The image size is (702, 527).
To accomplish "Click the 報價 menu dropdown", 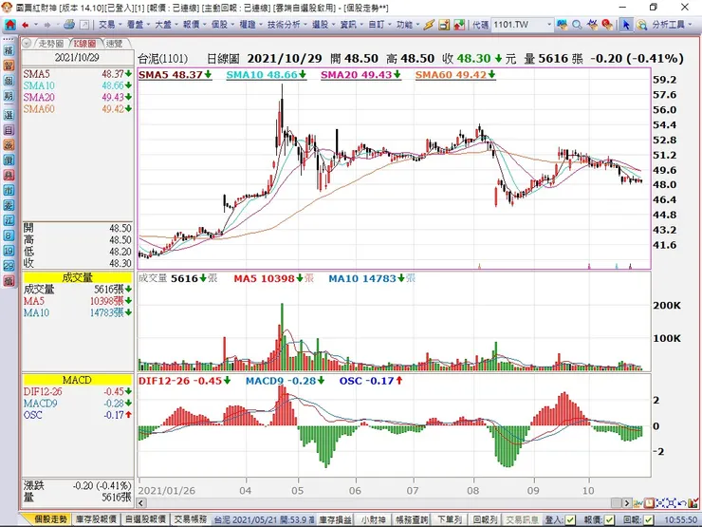I will 194,25.
